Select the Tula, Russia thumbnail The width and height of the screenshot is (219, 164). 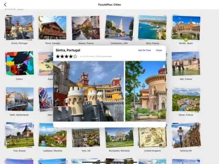pos(19,135)
